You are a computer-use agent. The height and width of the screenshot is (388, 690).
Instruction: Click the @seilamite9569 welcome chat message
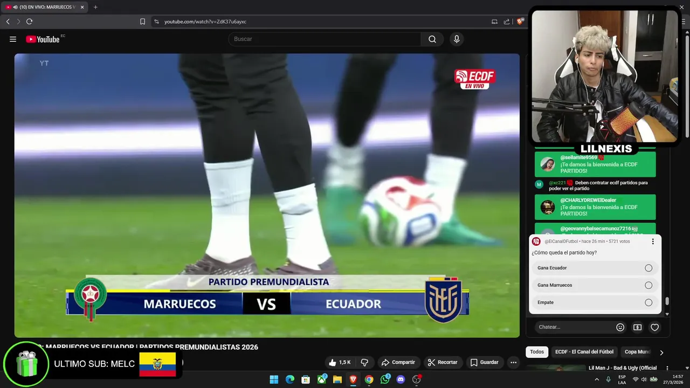[x=595, y=164]
